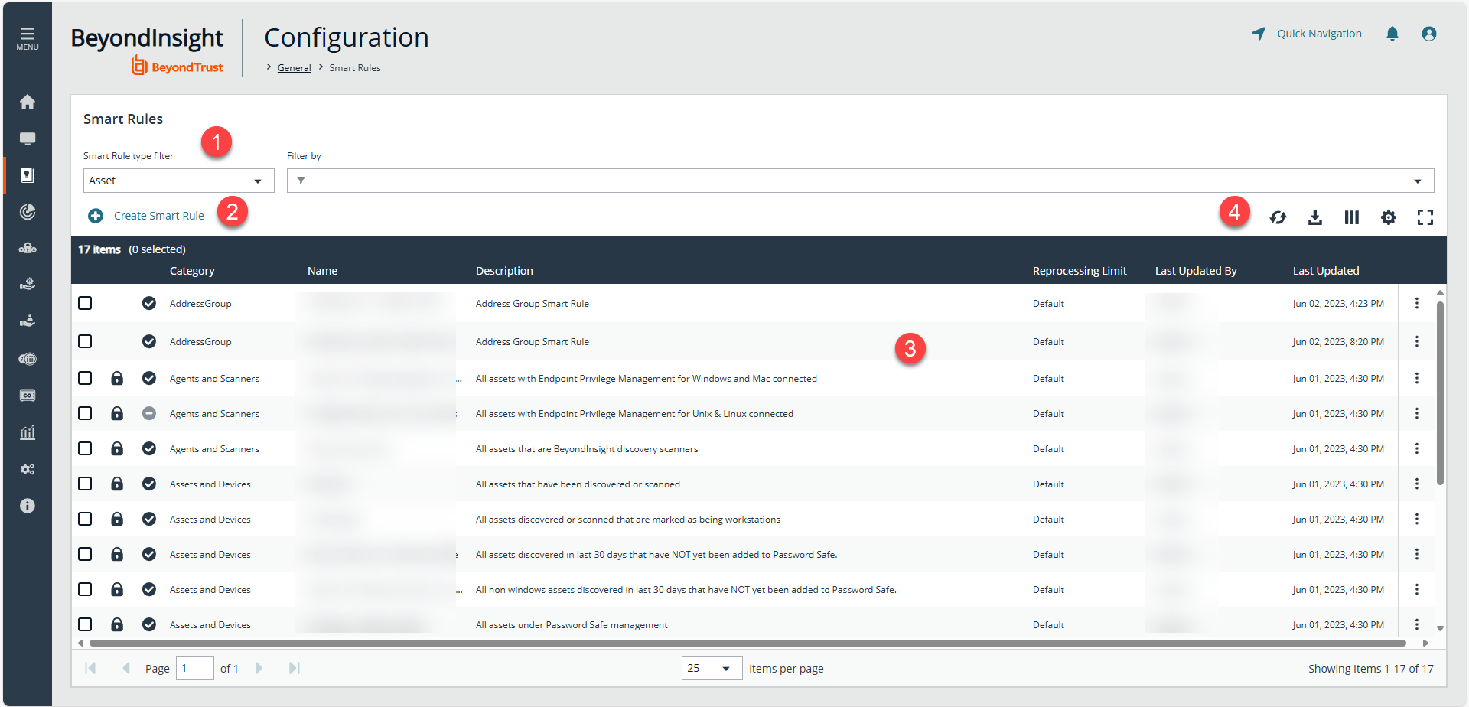This screenshot has width=1469, height=707.
Task: Go to Home in the sidebar
Action: (28, 102)
